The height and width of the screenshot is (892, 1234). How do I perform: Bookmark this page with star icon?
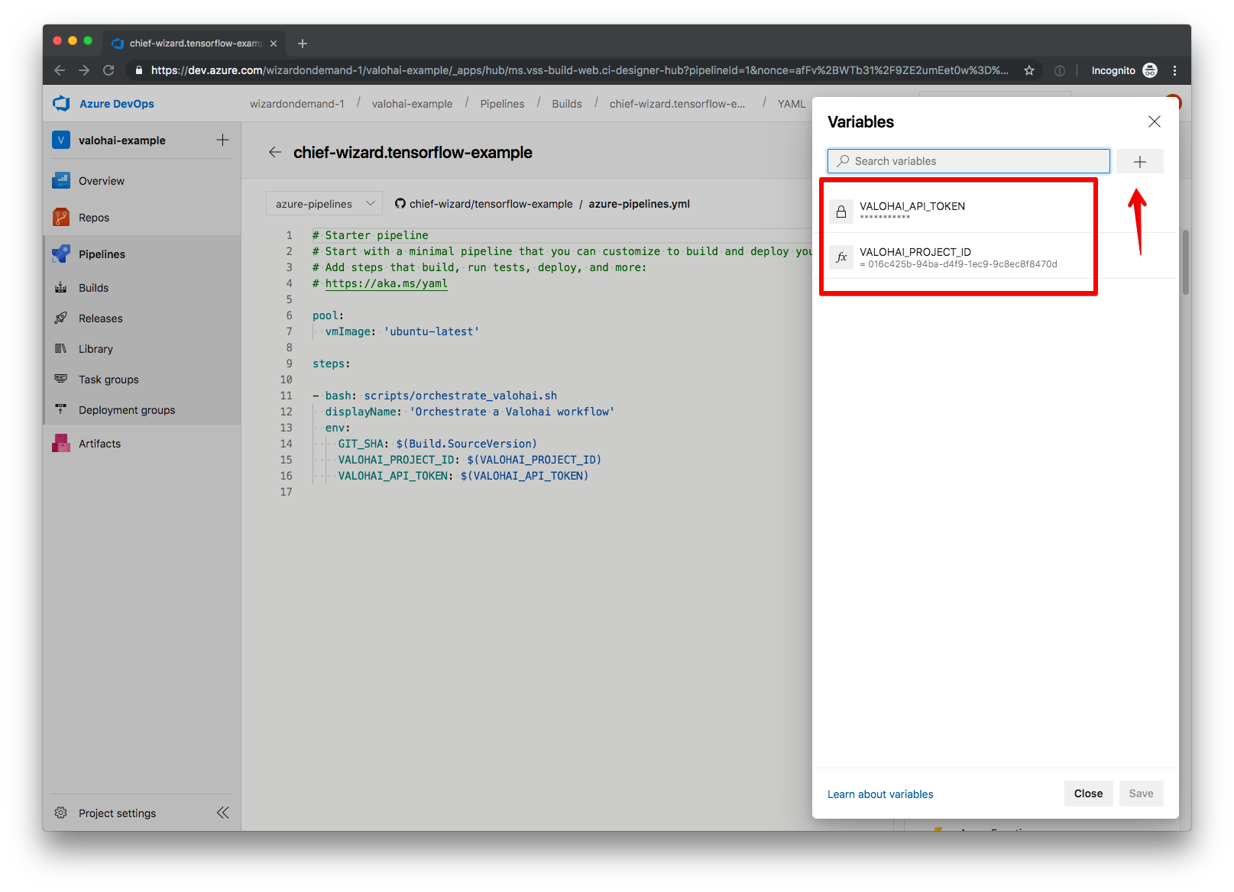click(x=1029, y=70)
